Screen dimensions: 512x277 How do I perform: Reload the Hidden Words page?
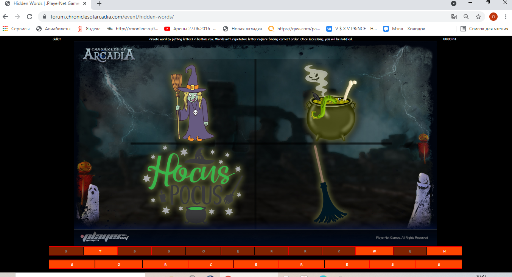[30, 17]
